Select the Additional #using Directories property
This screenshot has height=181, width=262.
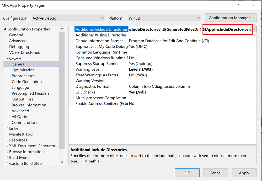[x=101, y=35]
